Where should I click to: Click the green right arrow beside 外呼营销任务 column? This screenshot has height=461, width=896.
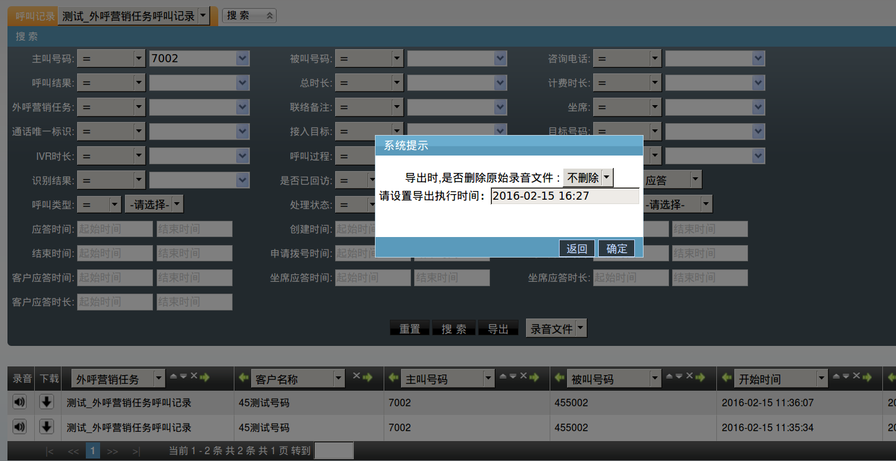[x=205, y=377]
